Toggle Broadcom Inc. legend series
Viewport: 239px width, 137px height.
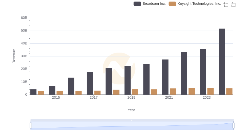pos(150,4)
